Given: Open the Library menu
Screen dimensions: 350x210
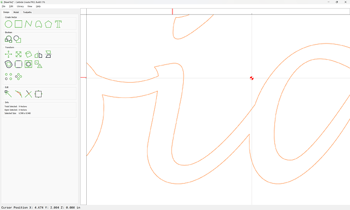Looking at the screenshot, I should (x=20, y=6).
